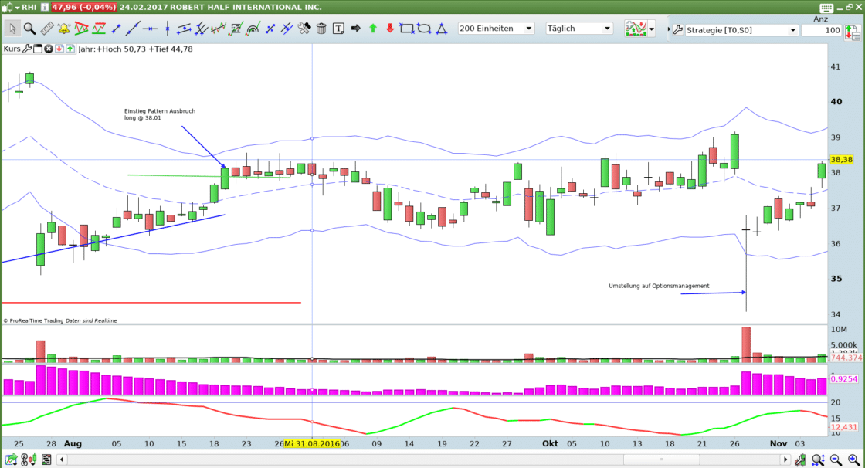Open Kurs price settings wrench

tap(26, 49)
